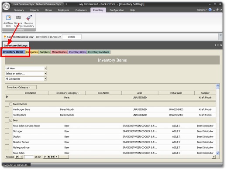Open General Settings in the ribbon

pyautogui.click(x=18, y=21)
